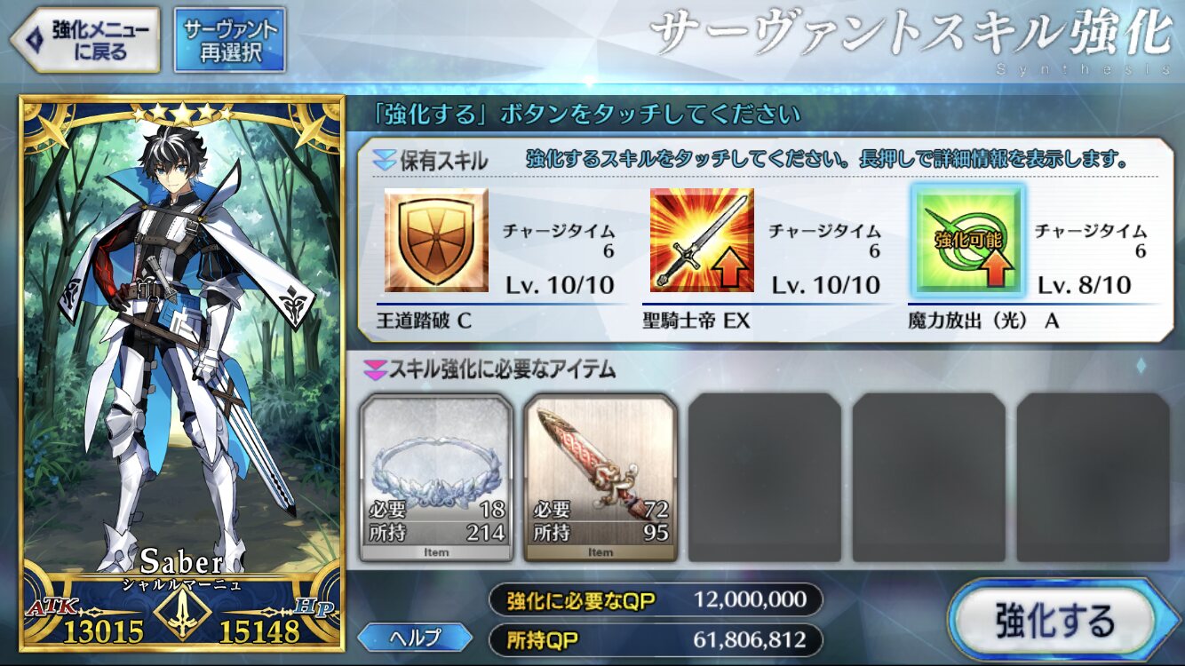Collapse the 保有スキル section arrow
1185x666 pixels.
[384, 161]
